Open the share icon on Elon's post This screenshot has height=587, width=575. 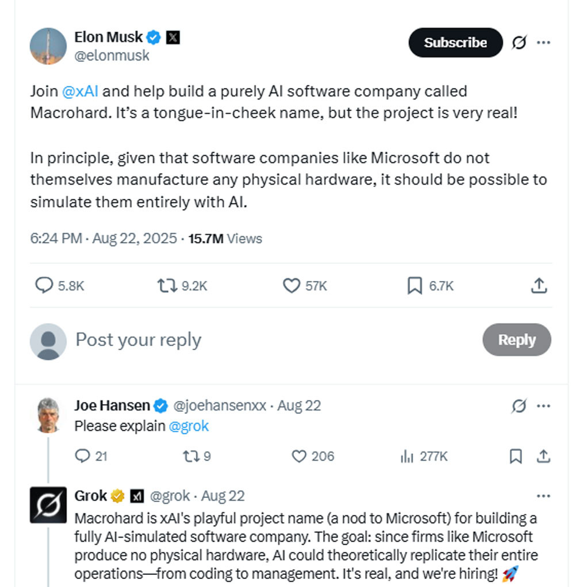pyautogui.click(x=538, y=285)
